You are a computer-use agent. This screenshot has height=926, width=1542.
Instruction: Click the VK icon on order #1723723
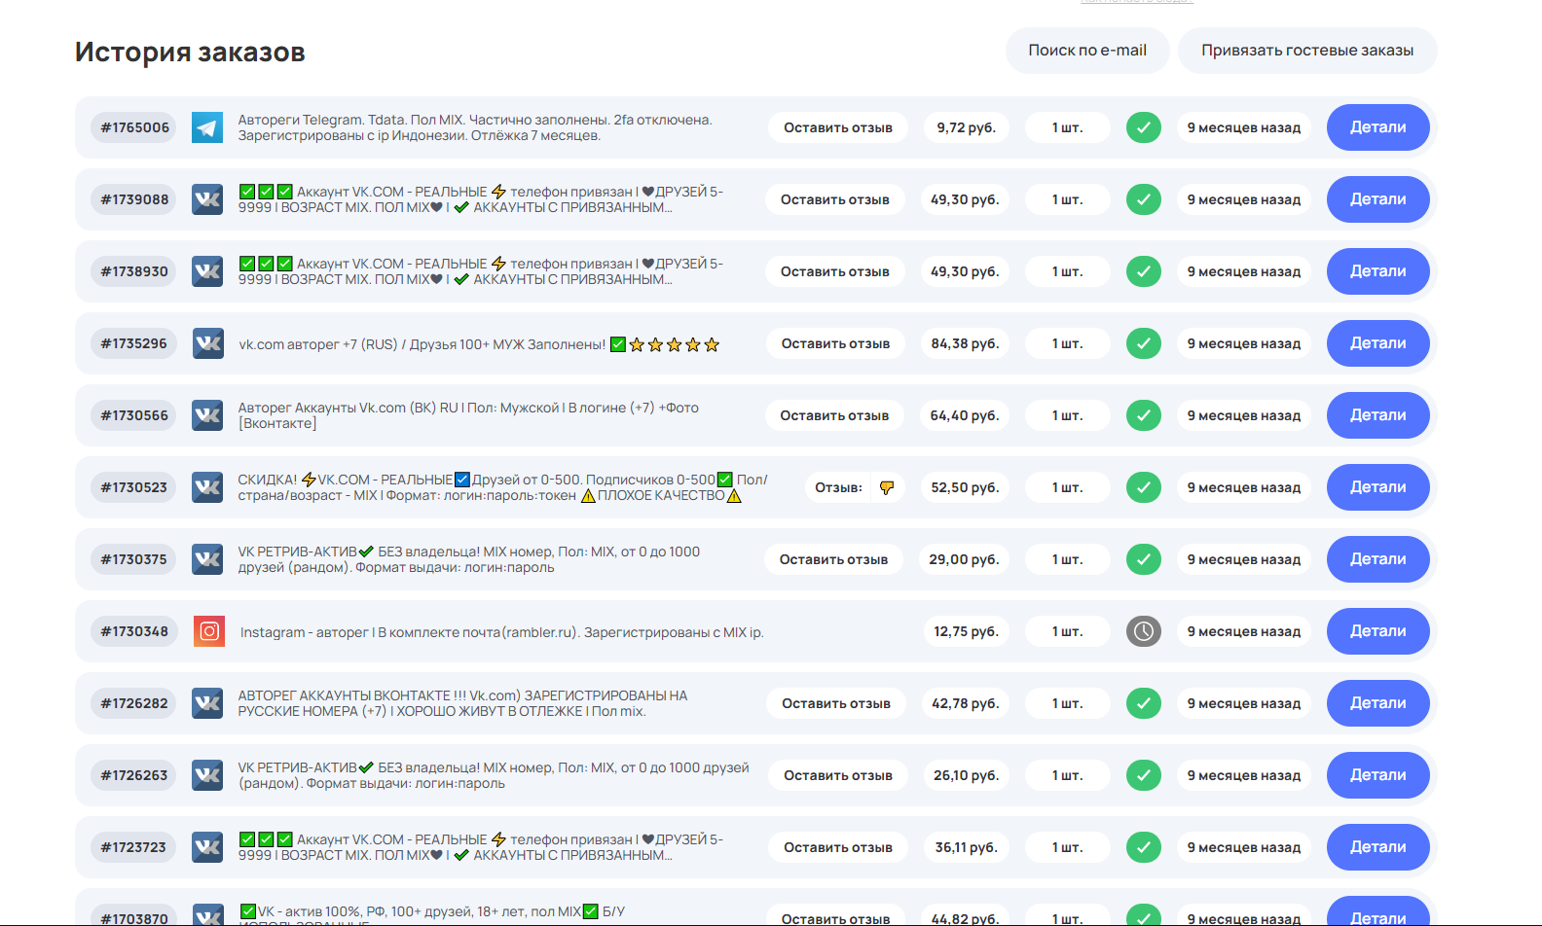point(207,847)
